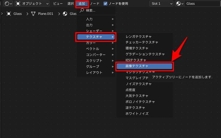Expand the コンバーター submenu
This screenshot has height=138, width=221.
coord(96,55)
